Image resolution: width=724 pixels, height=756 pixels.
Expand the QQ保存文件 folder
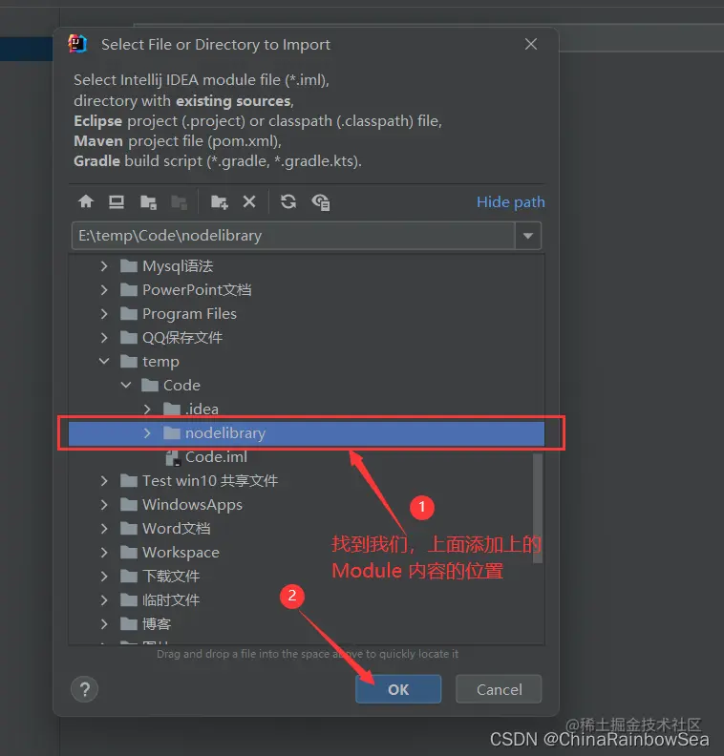(x=104, y=338)
